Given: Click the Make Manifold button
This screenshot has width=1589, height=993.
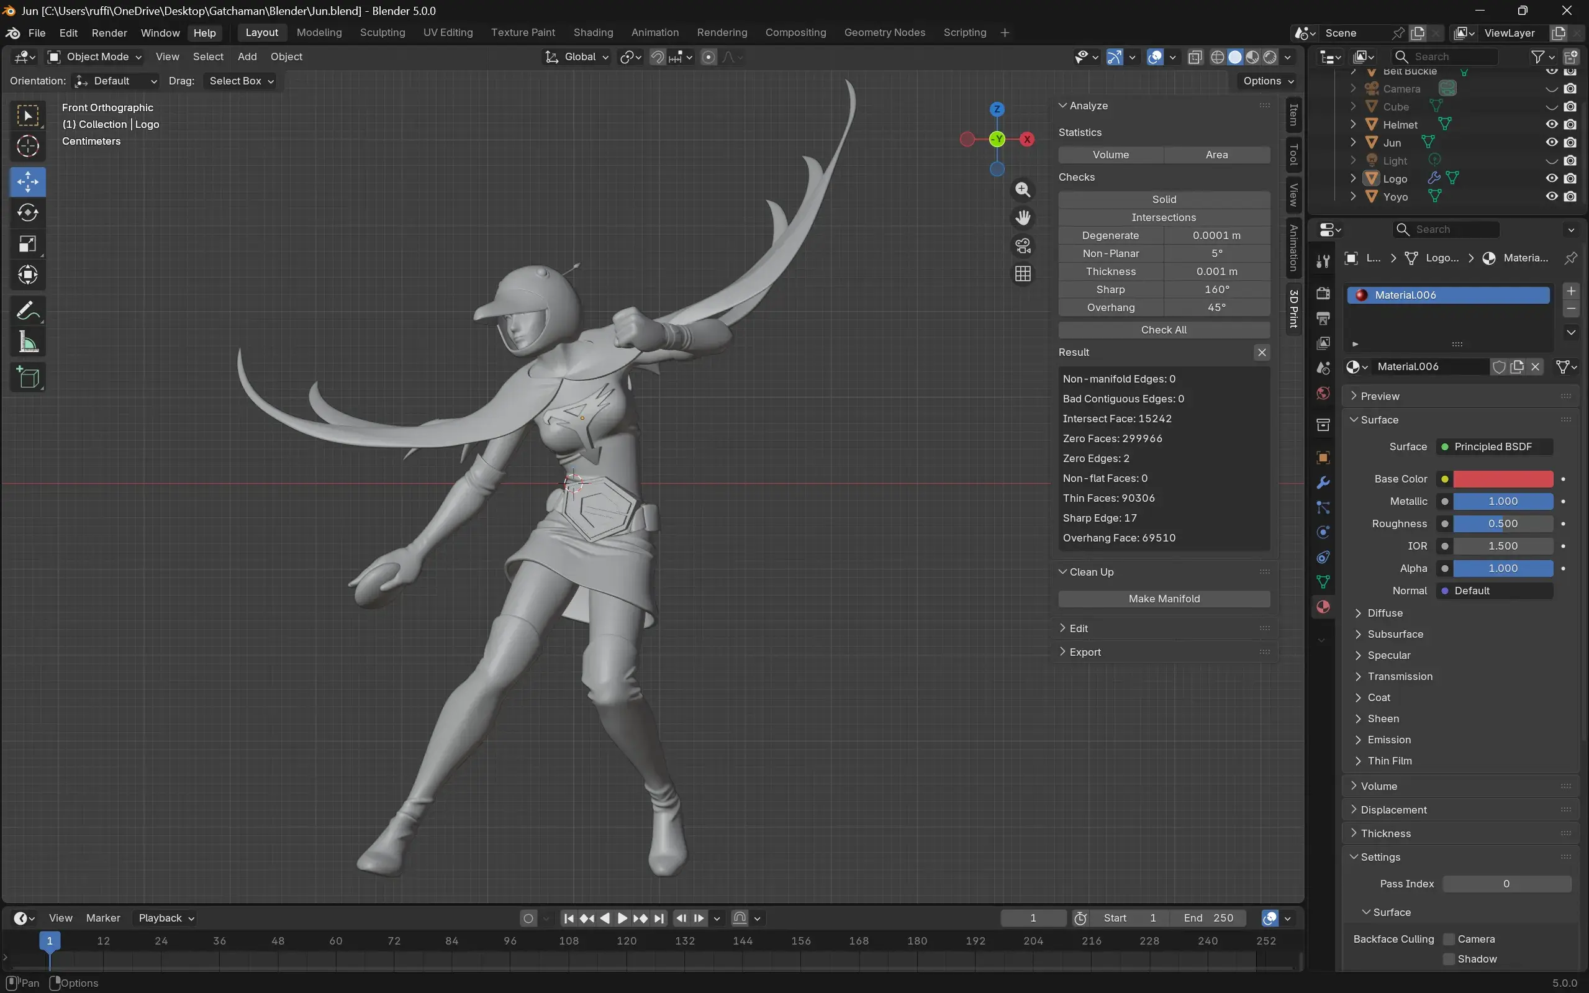Looking at the screenshot, I should click(1164, 599).
